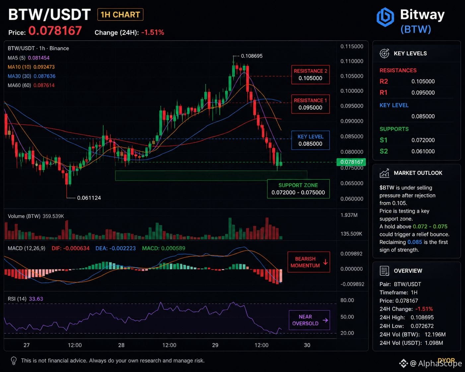Click the 24H Vol (USDT): 1.098M row
This screenshot has width=465, height=372.
click(x=411, y=343)
